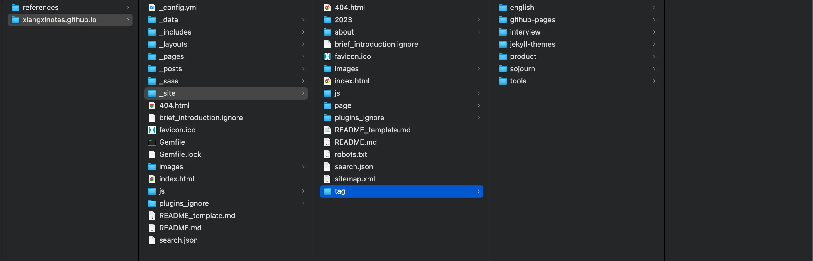Click the Gemfile.lock file icon
813x261 pixels.
(152, 155)
